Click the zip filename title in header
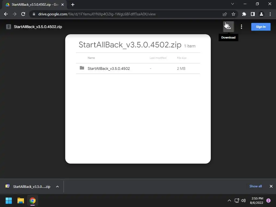This screenshot has width=276, height=207. (x=38, y=27)
